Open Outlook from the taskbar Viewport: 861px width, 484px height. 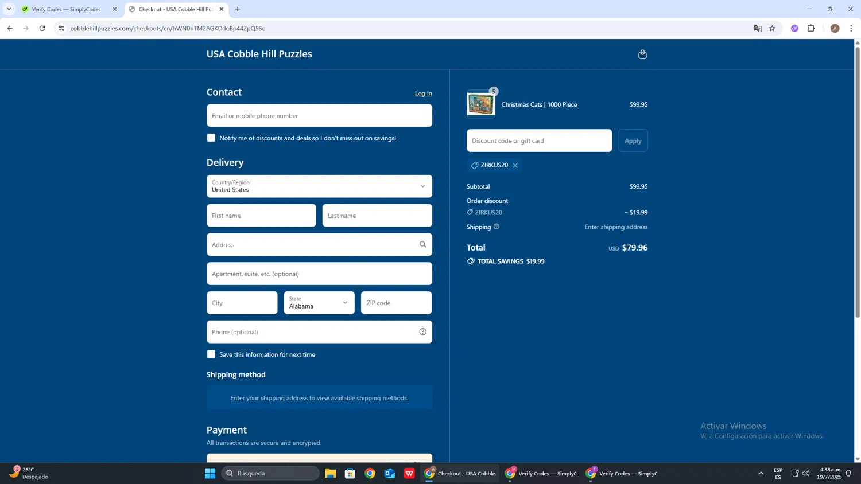(390, 473)
